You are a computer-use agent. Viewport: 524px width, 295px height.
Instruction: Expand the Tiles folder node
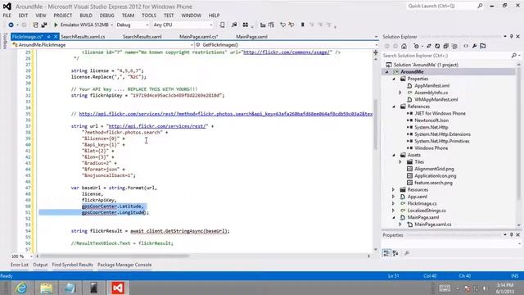pyautogui.click(x=400, y=162)
